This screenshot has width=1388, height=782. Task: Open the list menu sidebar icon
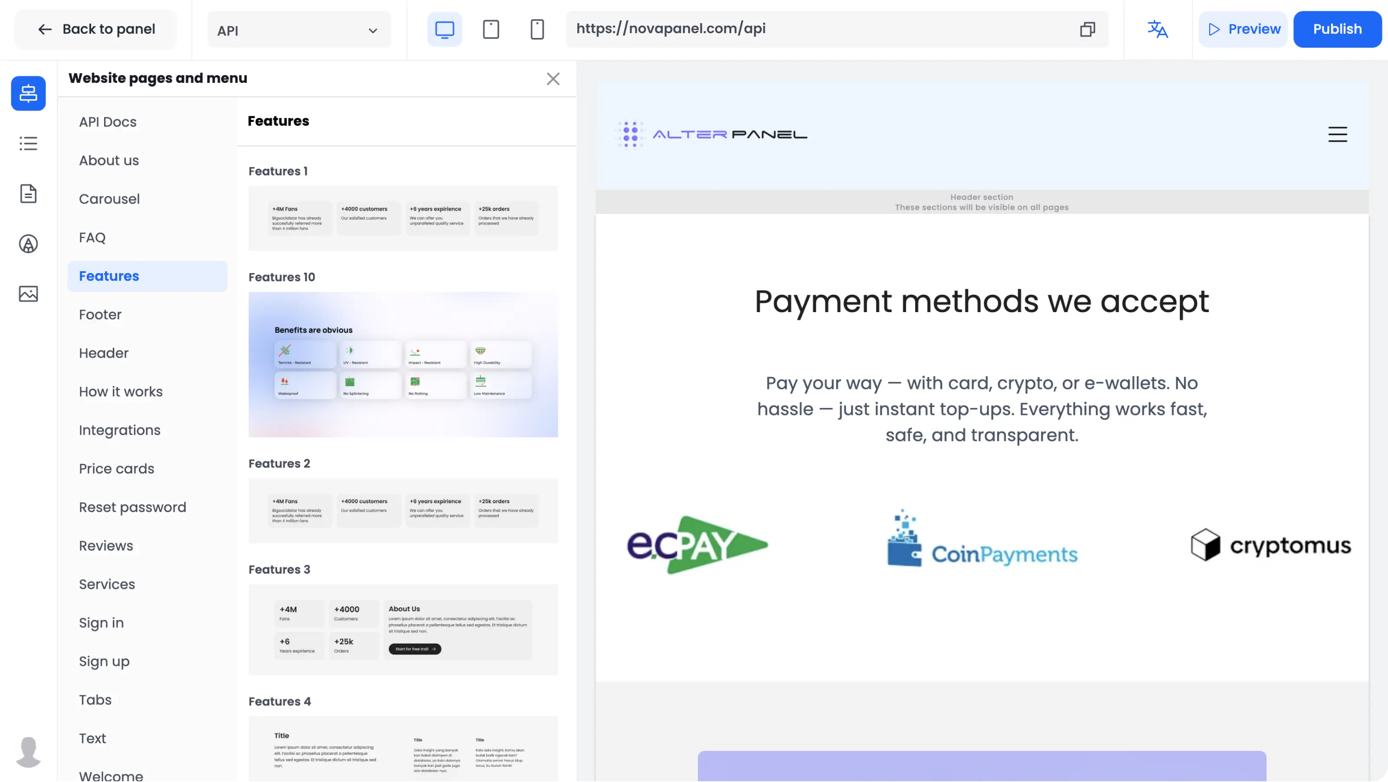click(x=28, y=143)
